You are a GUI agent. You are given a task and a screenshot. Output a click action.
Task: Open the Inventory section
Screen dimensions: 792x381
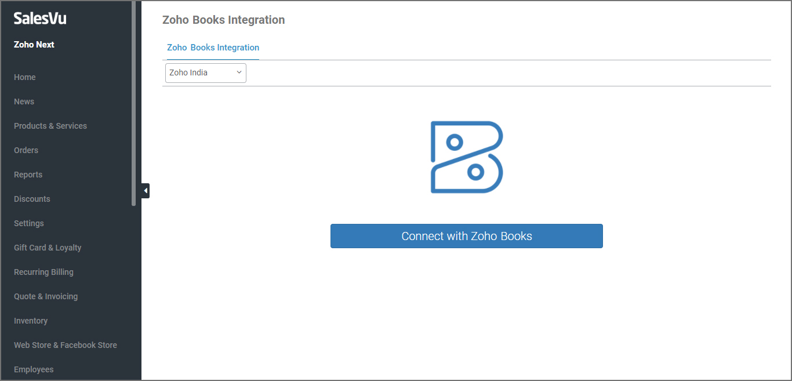31,321
